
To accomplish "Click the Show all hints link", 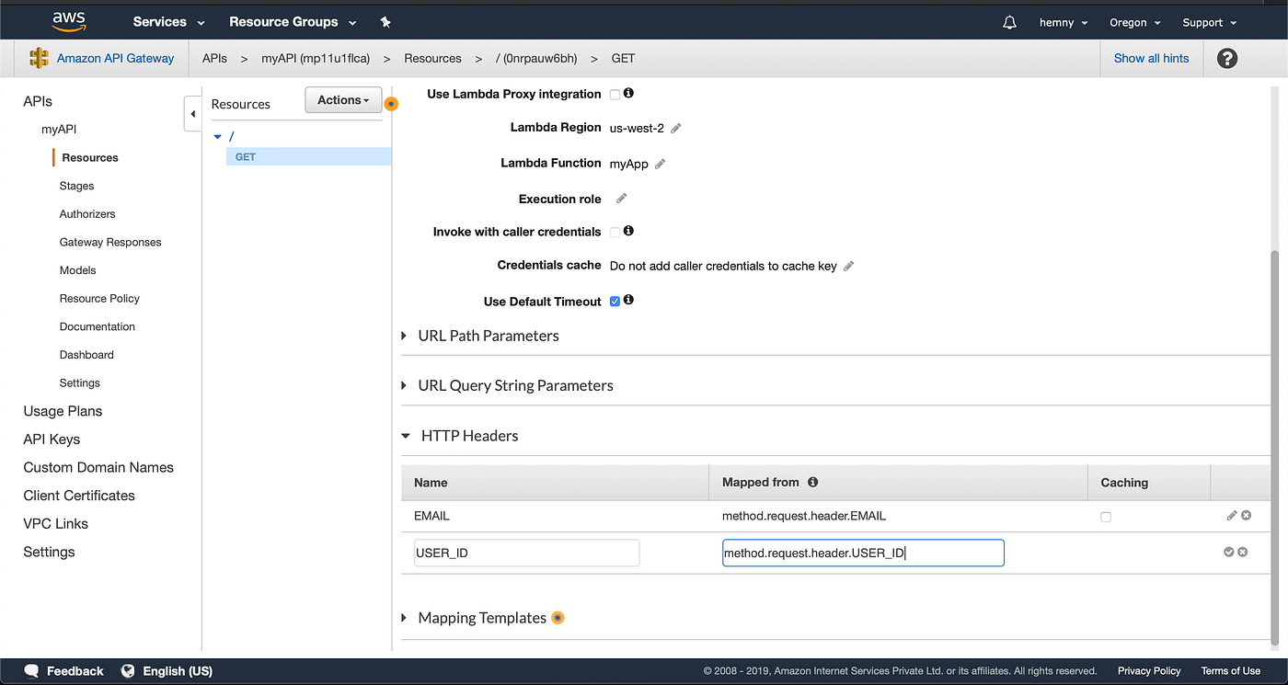I will tap(1151, 58).
